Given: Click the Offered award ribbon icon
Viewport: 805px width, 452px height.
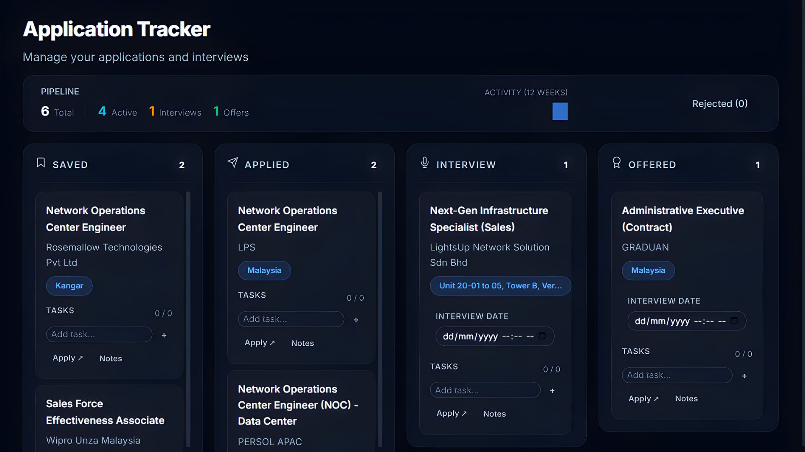Looking at the screenshot, I should coord(616,162).
